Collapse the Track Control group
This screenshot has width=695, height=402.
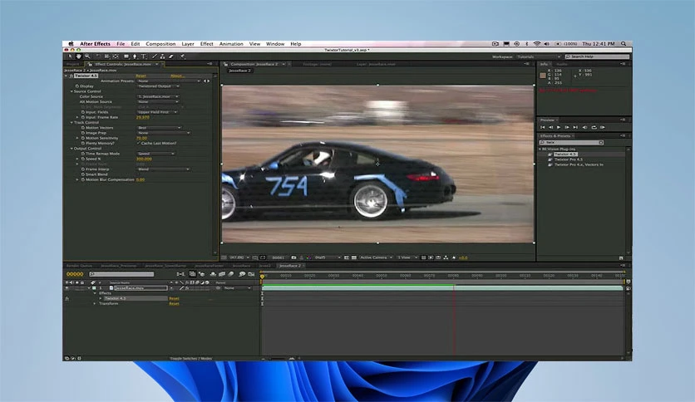(71, 123)
